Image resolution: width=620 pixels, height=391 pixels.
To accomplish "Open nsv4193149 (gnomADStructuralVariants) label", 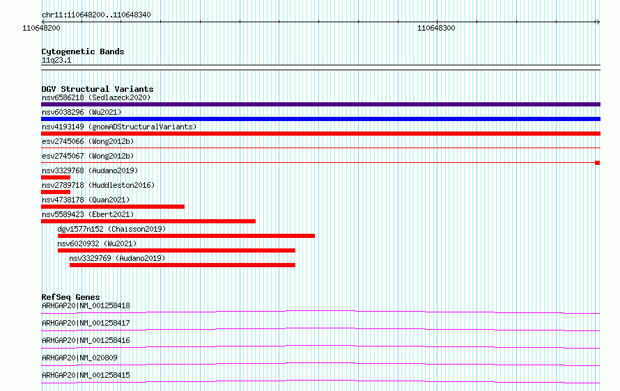I will (x=119, y=127).
